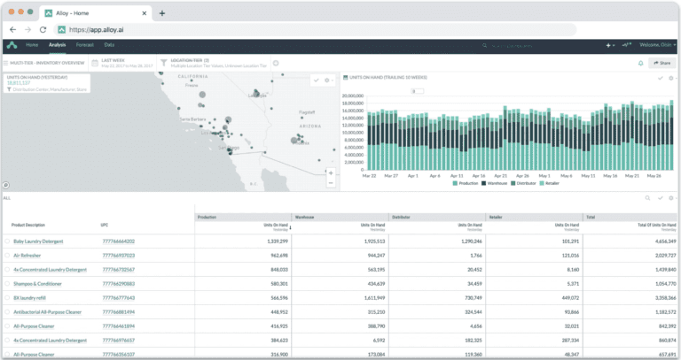681x360 pixels.
Task: Expand the gear settings dropdown on the chart panel
Action: coord(671,78)
